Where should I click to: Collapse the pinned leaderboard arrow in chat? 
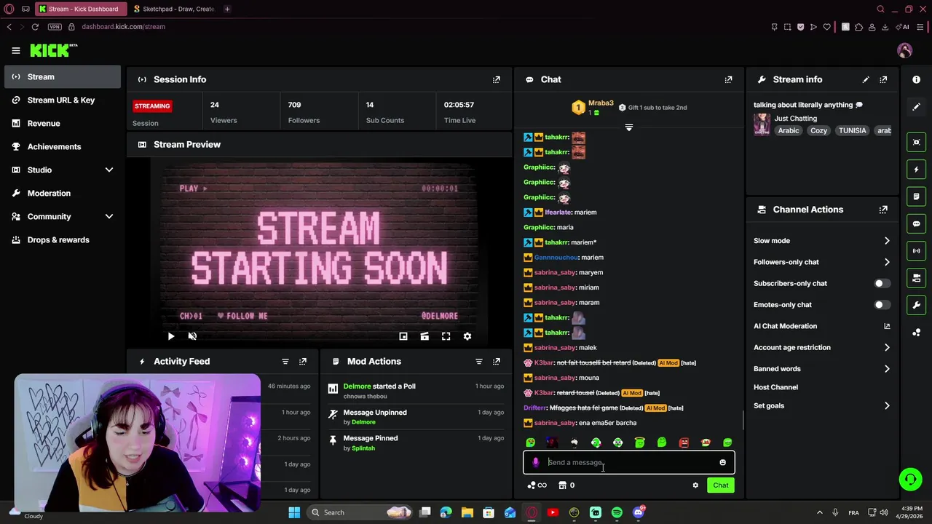point(629,127)
